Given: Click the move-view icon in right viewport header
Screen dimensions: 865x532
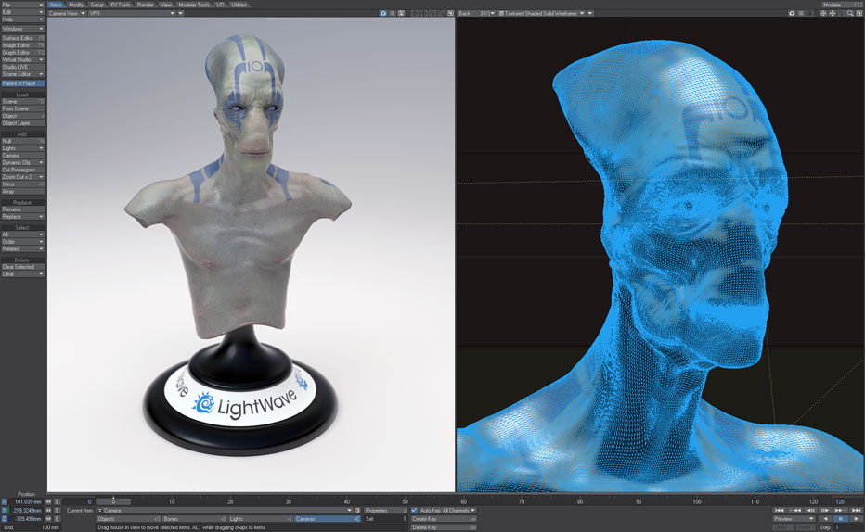Looking at the screenshot, I should 822,13.
